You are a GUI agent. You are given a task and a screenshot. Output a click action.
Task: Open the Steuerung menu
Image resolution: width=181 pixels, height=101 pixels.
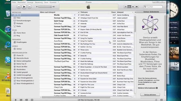coord(39,2)
